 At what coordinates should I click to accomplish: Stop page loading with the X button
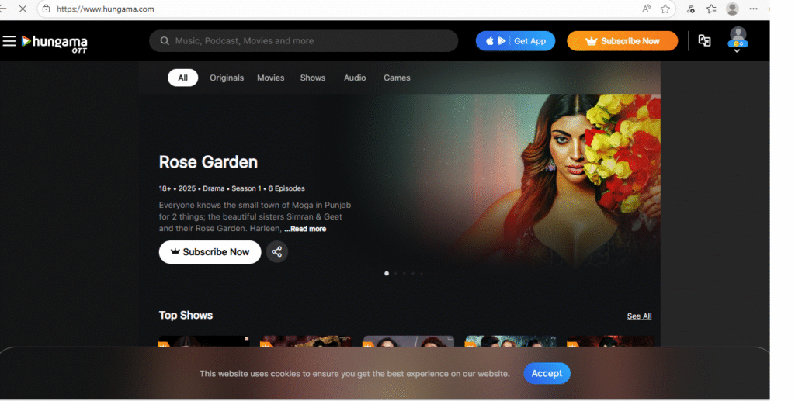23,9
